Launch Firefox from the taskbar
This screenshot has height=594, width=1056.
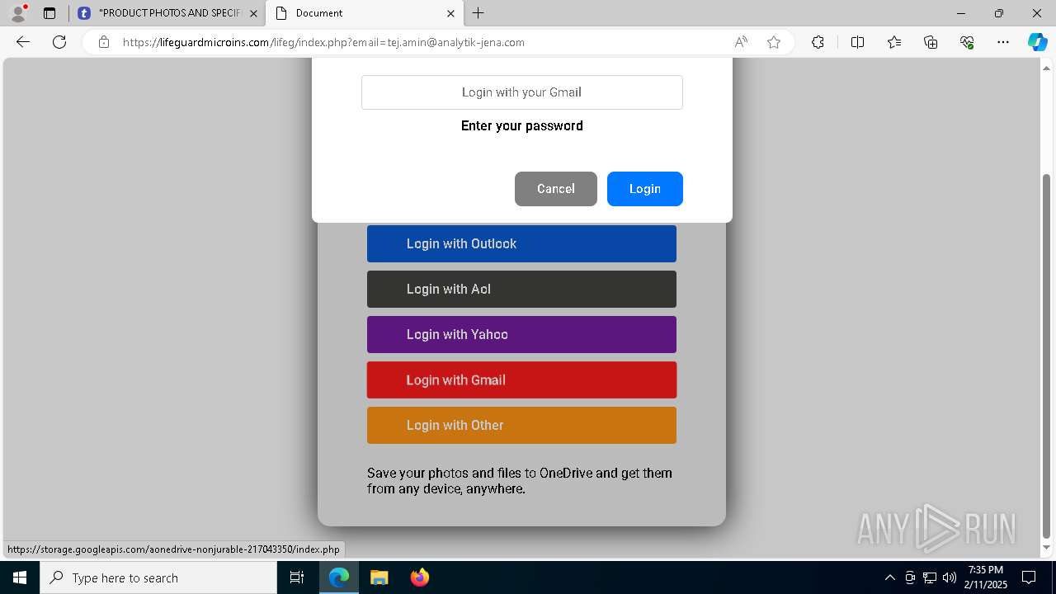(x=419, y=577)
